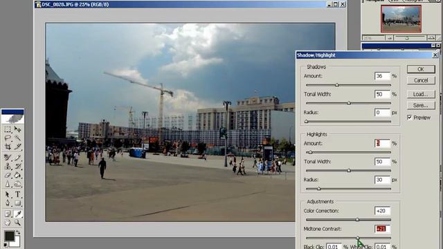
Task: Click OK in Shadow/Highlight dialog
Action: (x=421, y=69)
